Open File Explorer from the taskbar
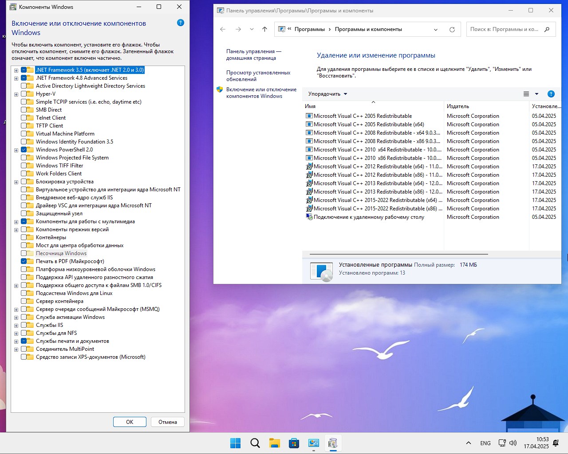568x454 pixels. click(274, 443)
